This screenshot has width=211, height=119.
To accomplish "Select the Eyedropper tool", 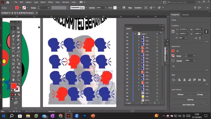I will (13, 68).
